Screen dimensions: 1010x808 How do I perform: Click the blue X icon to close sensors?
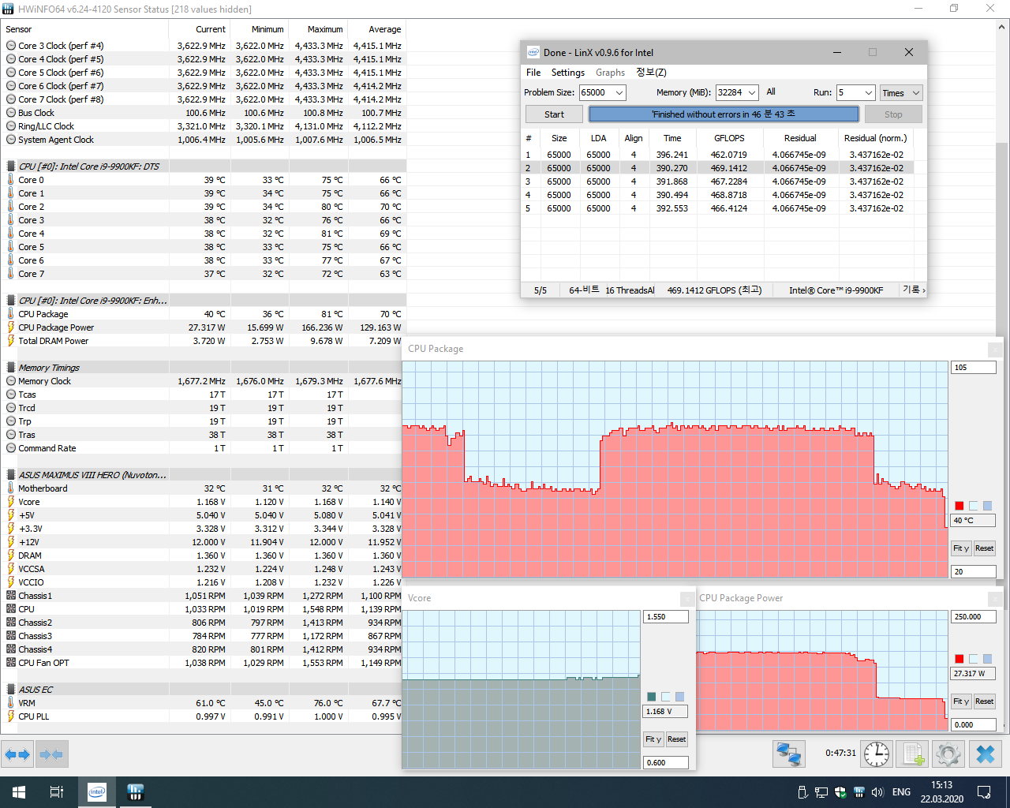click(986, 754)
